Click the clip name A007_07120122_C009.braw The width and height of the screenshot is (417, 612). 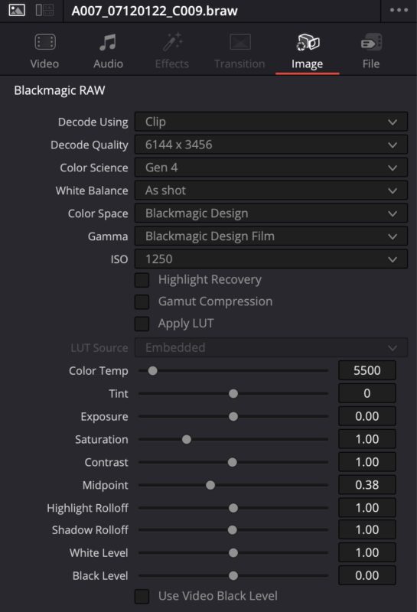coord(155,11)
